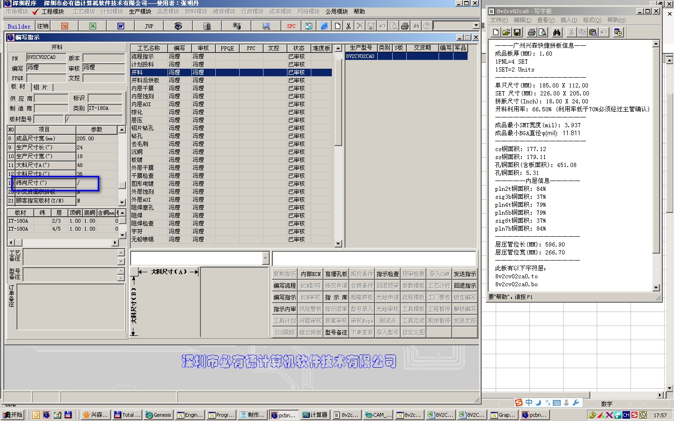Click the Print Preview icon in WordPad
This screenshot has height=421, width=674.
542,32
